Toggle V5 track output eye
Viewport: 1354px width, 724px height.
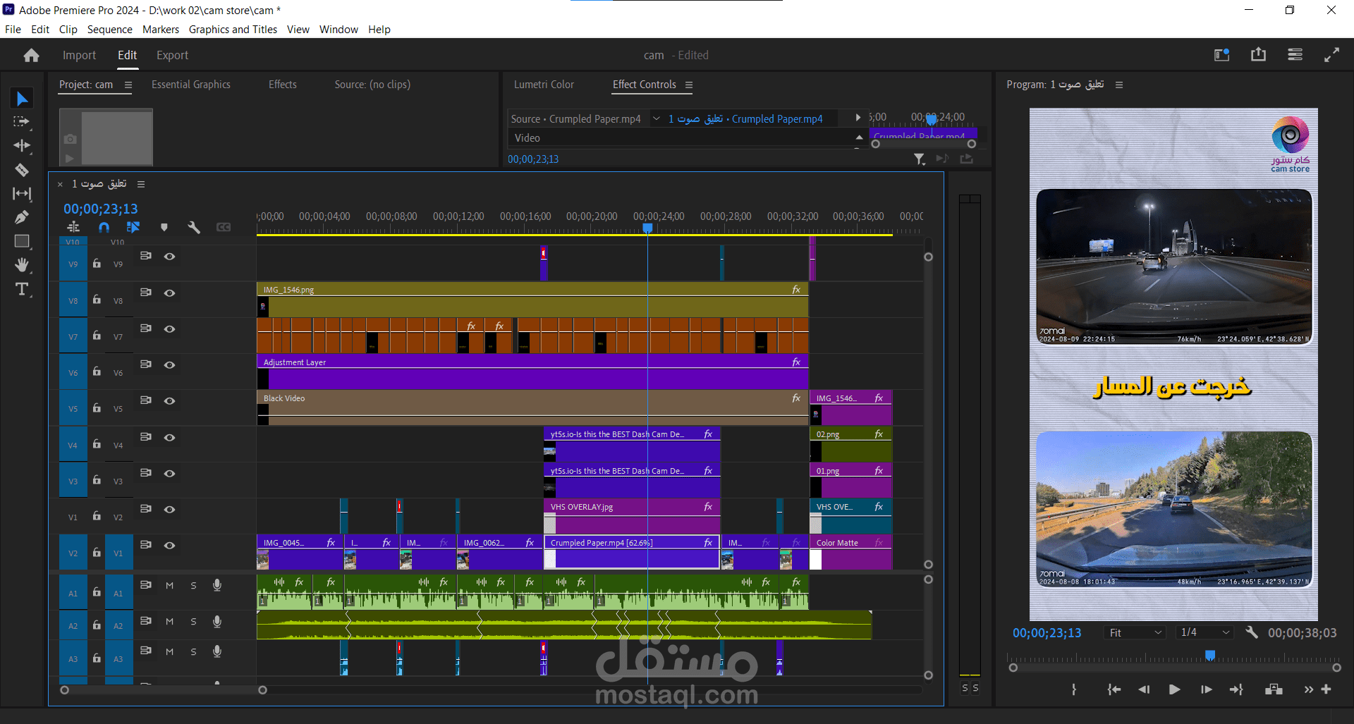pyautogui.click(x=169, y=401)
